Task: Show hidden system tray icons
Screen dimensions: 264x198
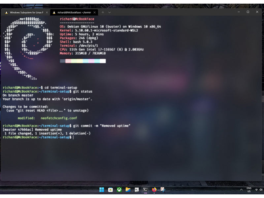Action: pyautogui.click(x=241, y=190)
